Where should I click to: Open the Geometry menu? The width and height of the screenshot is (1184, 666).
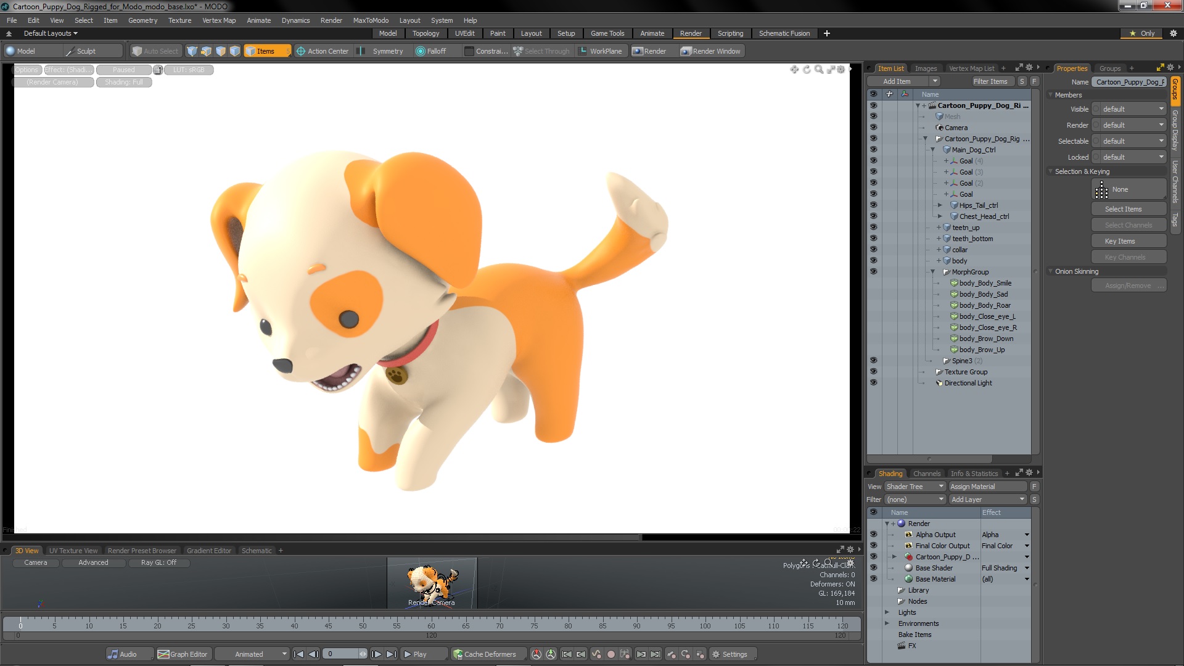pyautogui.click(x=142, y=20)
